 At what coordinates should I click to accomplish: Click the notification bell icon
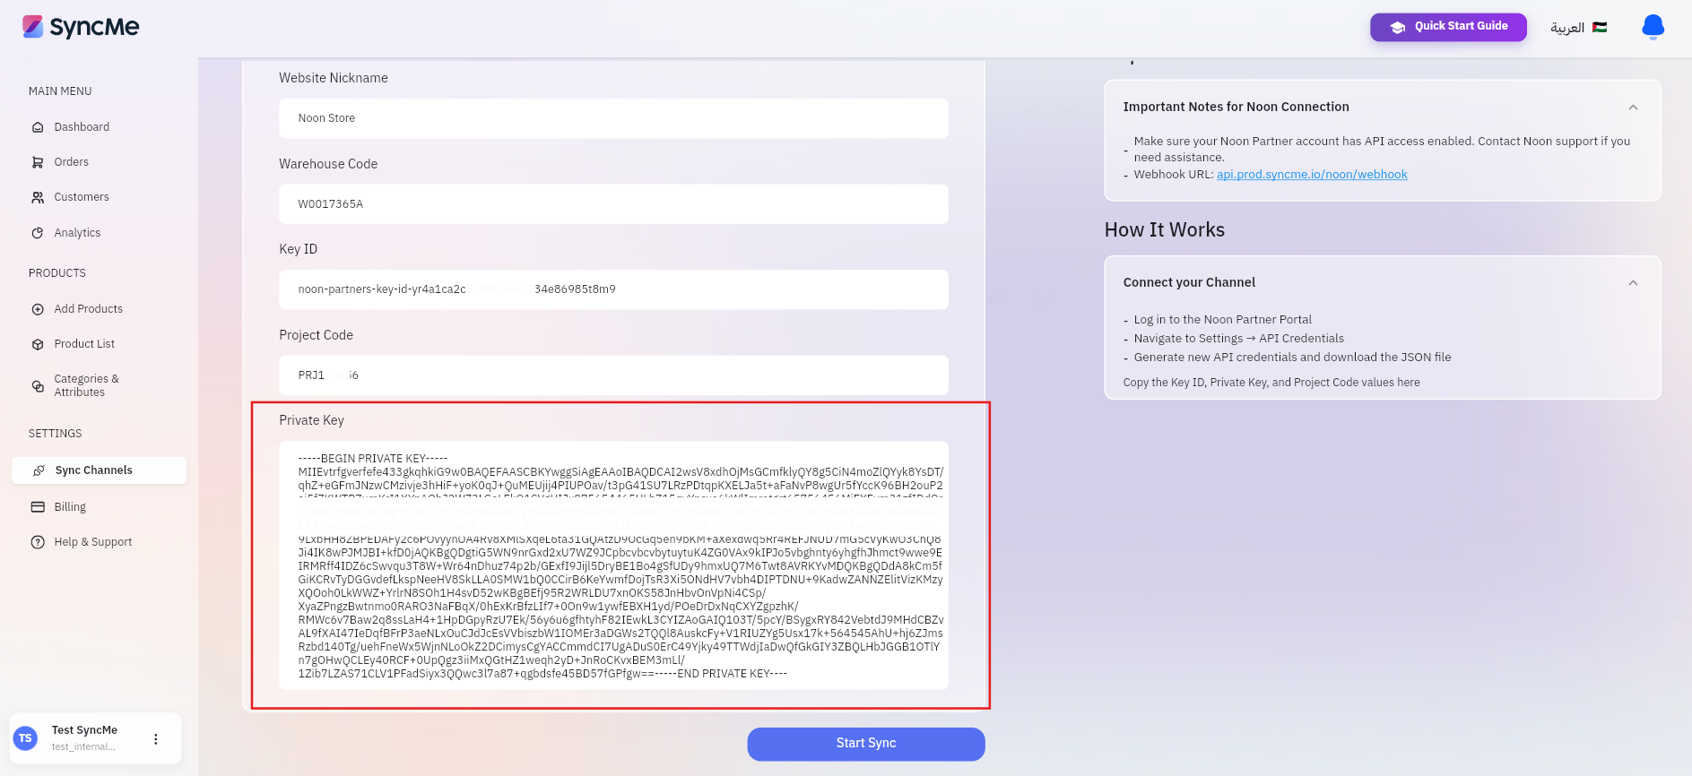click(x=1653, y=27)
